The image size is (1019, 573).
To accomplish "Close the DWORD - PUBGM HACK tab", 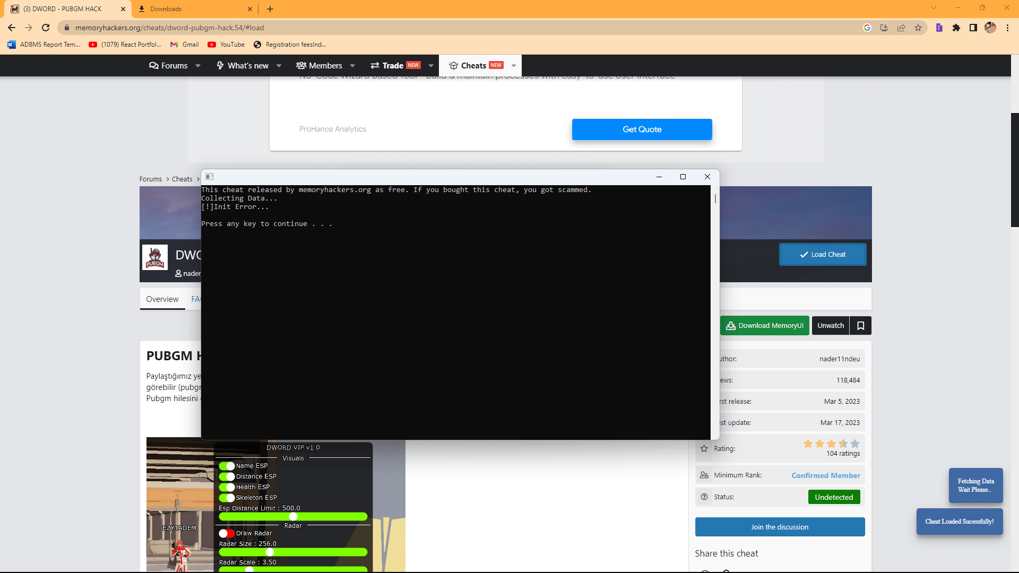I will 123,9.
